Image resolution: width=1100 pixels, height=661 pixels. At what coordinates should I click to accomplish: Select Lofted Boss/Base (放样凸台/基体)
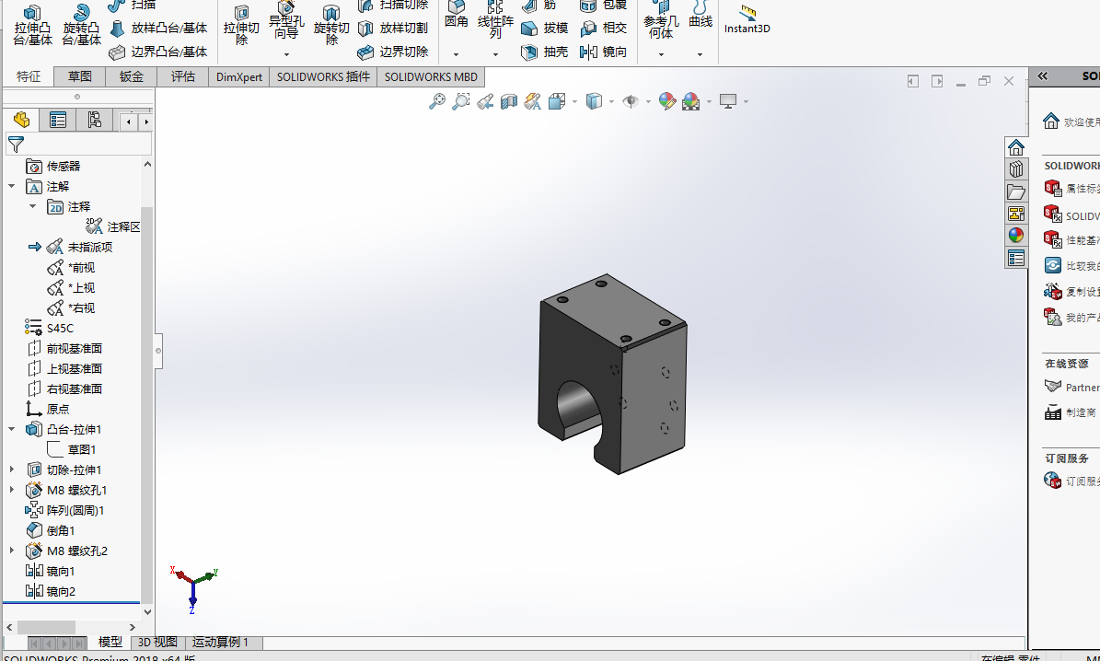[x=158, y=28]
